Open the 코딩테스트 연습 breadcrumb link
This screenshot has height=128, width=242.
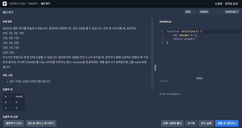pos(17,4)
